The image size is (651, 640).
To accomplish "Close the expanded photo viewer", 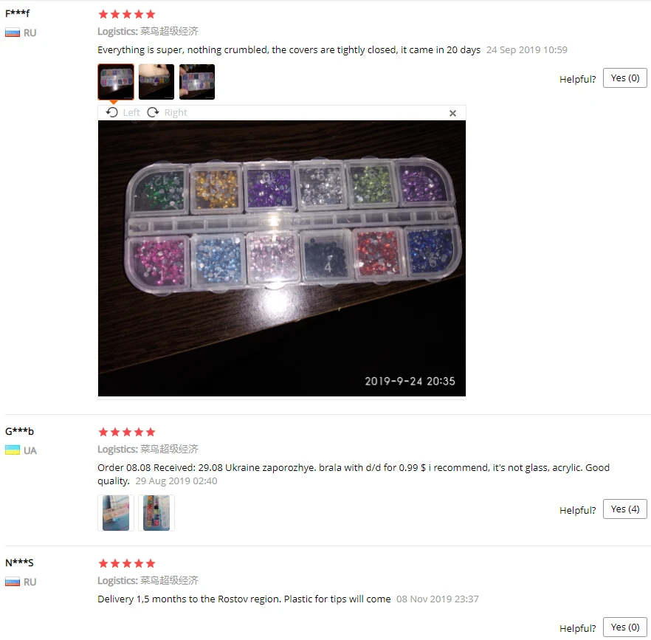I will (452, 113).
